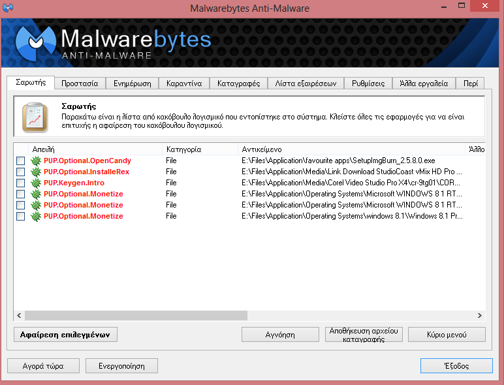This screenshot has width=504, height=385.
Task: Switch to the Σαρωτής tab
Action: [31, 83]
